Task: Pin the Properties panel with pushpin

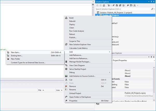Action: point(151,57)
